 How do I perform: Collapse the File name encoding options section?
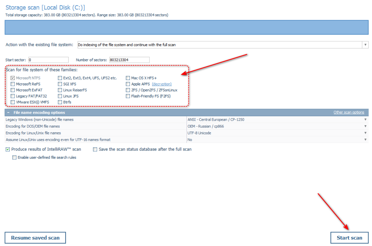point(8,113)
